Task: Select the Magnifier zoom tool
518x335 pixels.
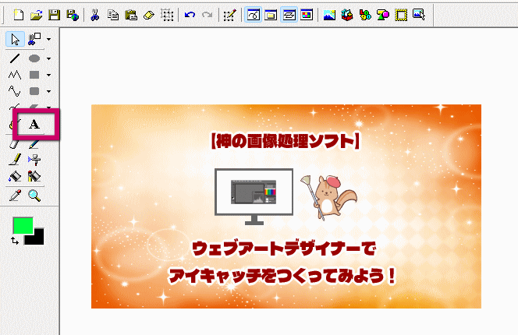Action: point(34,195)
